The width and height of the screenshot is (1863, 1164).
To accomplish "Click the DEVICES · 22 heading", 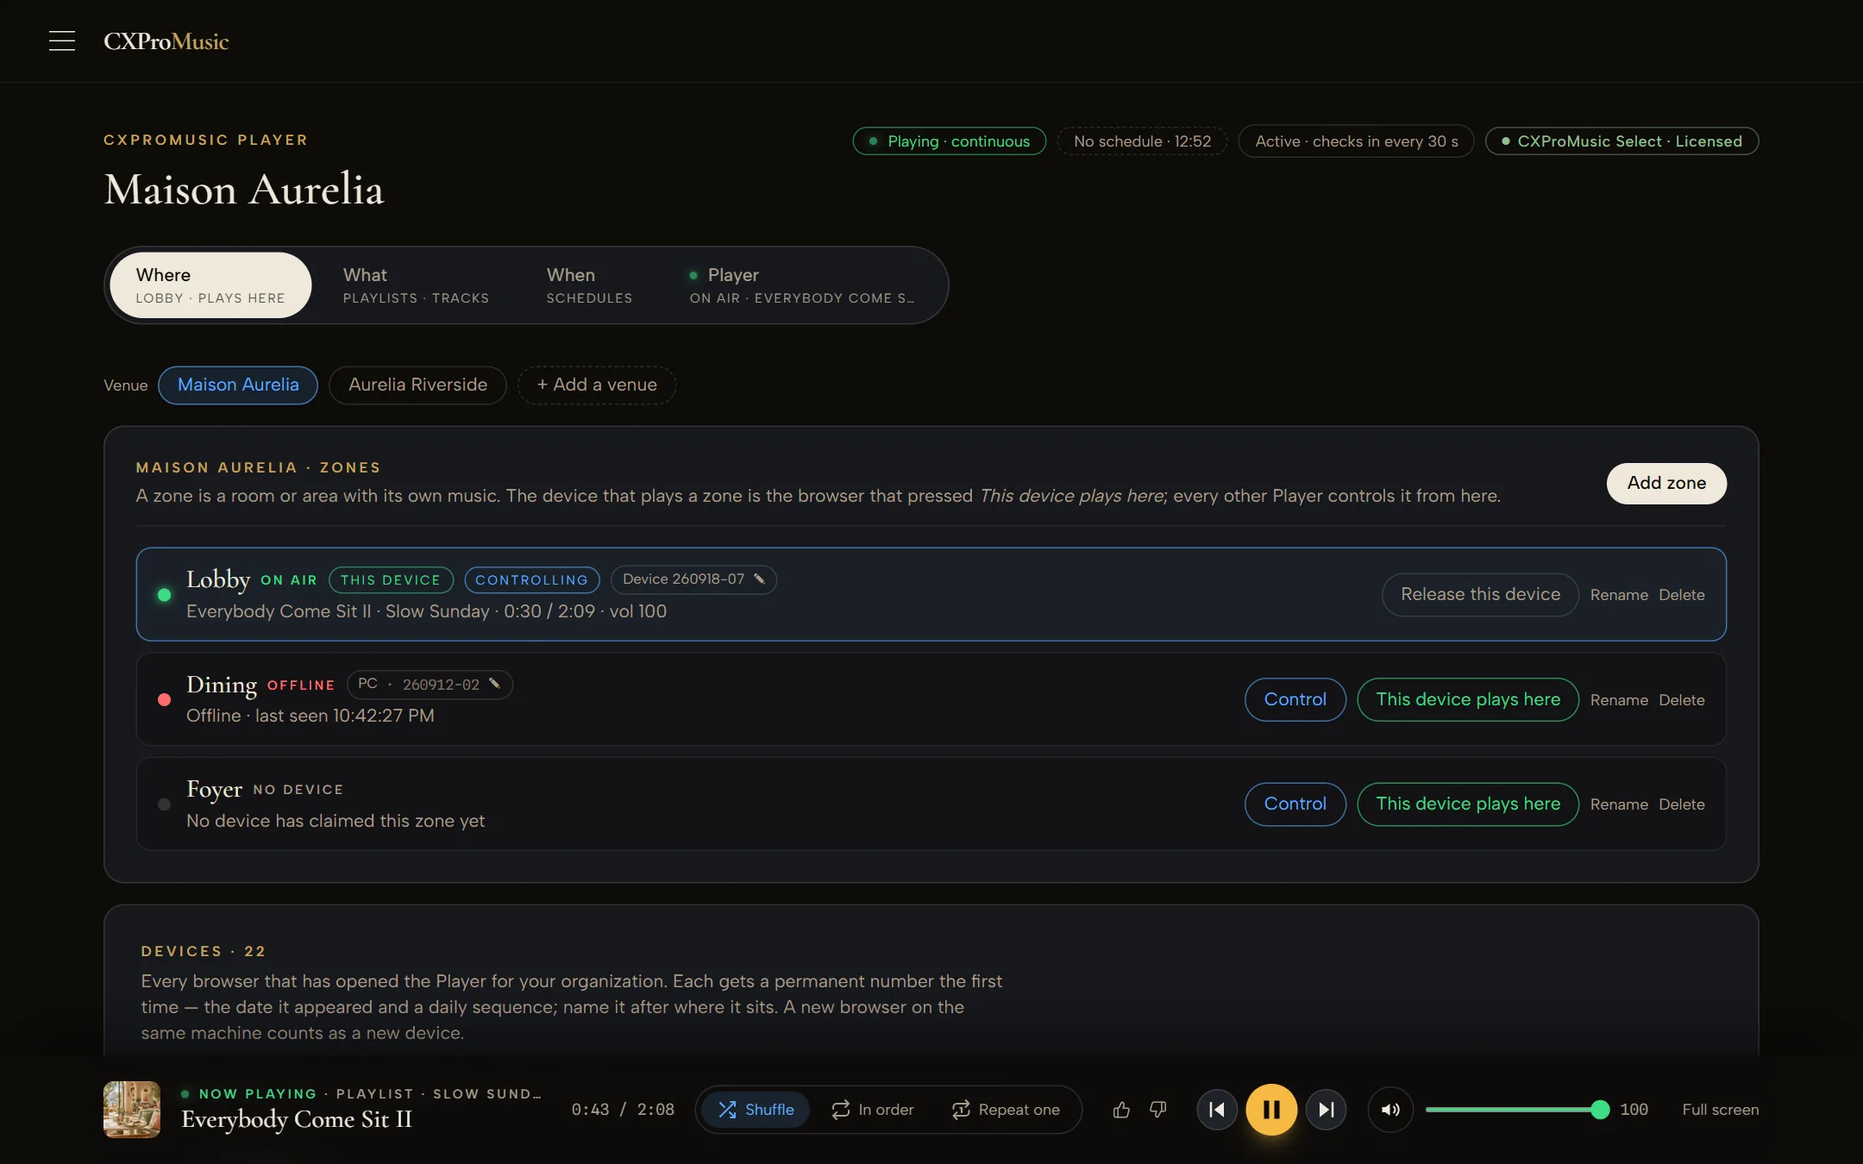I will 204,951.
